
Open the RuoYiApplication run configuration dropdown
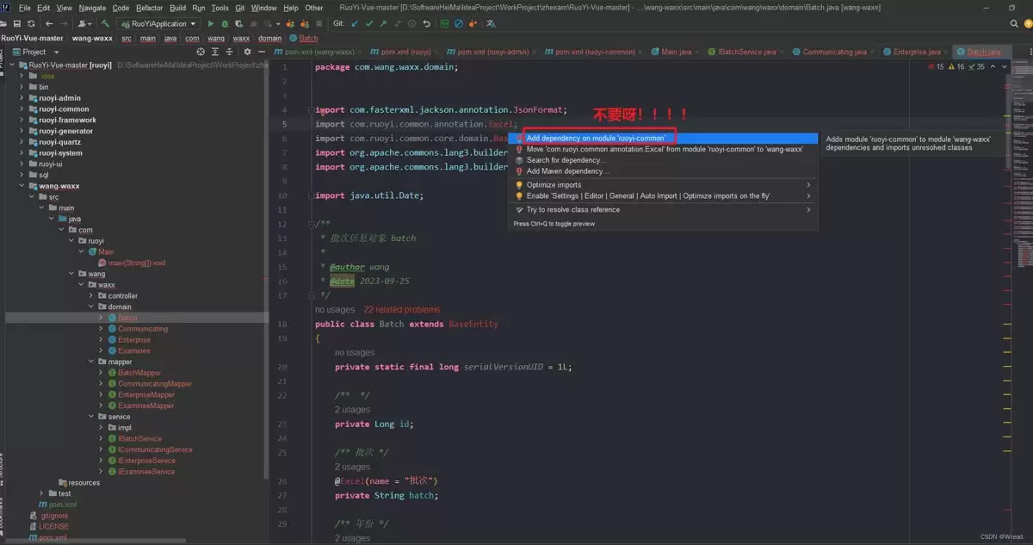[158, 23]
